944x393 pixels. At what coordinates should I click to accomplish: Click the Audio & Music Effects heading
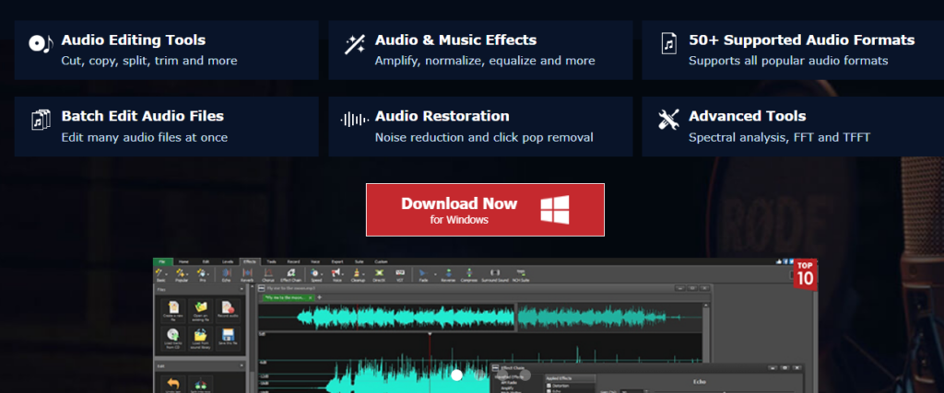coord(455,40)
